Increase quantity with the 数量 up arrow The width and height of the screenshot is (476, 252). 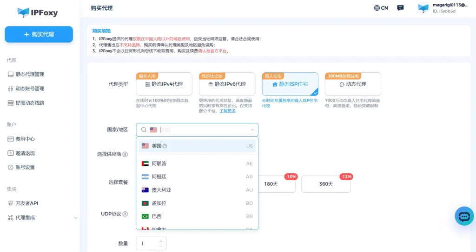161,241
